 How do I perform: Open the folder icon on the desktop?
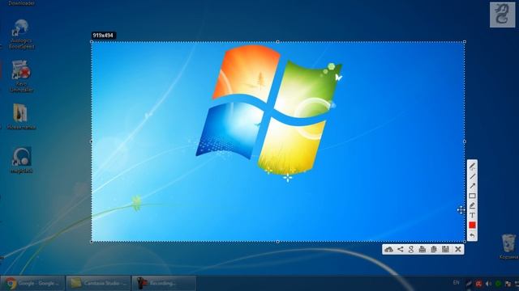(20, 116)
